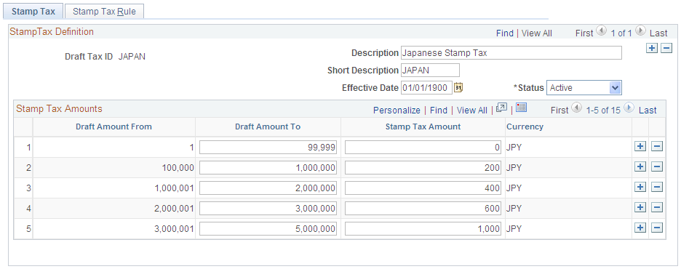Open the Effective Date calendar picker
Viewport: 681px width, 269px height.
click(x=458, y=88)
